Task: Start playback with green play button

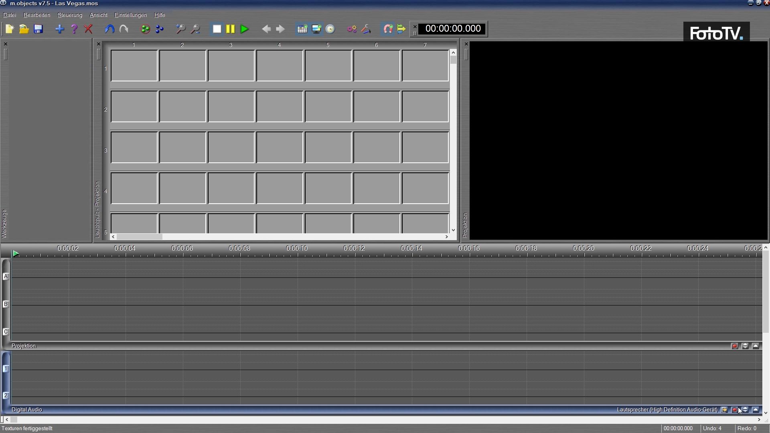Action: coord(245,29)
